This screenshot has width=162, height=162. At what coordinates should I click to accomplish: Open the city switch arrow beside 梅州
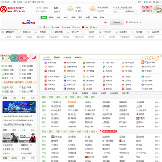[x=60, y=8]
